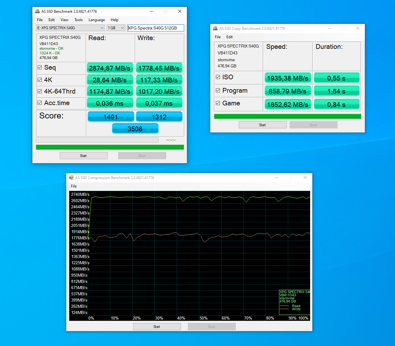Uncheck the Program copy test checkbox
This screenshot has width=395, height=346.
coord(218,90)
